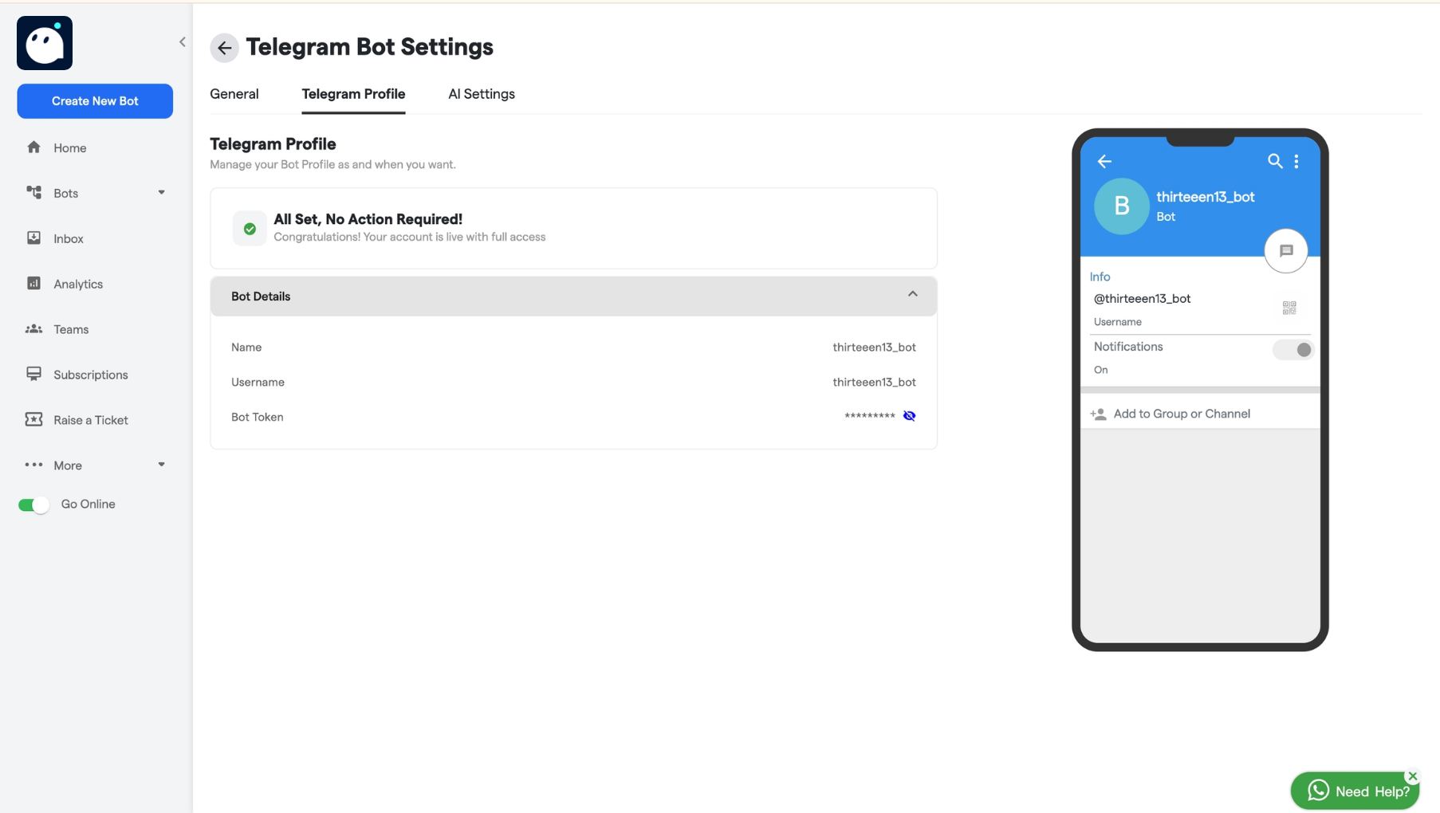1440x813 pixels.
Task: Dismiss the Need Help widget
Action: click(1413, 776)
